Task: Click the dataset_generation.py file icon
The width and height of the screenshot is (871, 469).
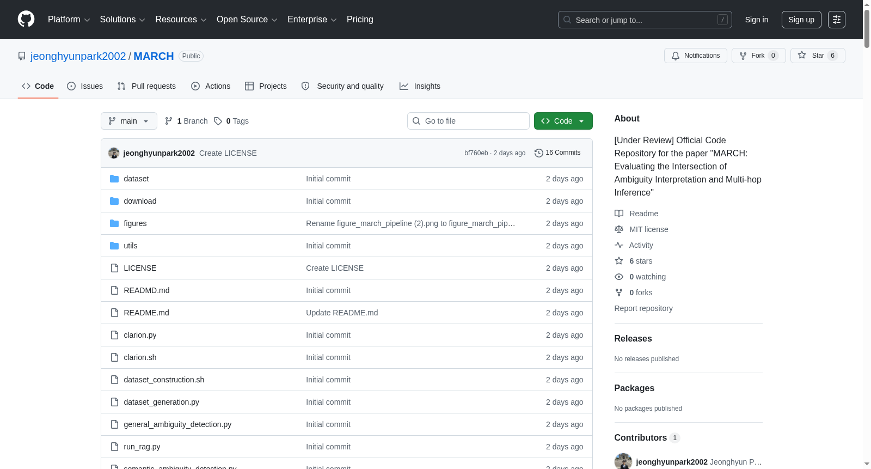Action: [114, 402]
